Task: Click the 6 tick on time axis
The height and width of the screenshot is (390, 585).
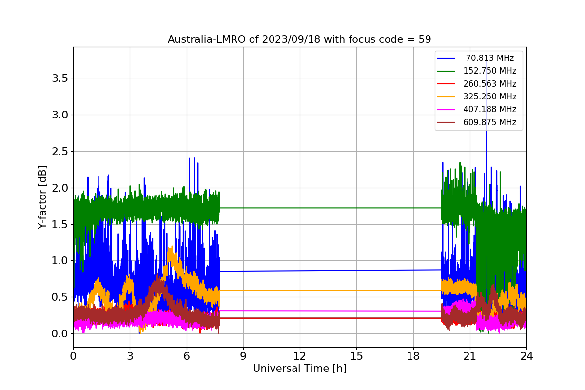Action: pos(186,356)
